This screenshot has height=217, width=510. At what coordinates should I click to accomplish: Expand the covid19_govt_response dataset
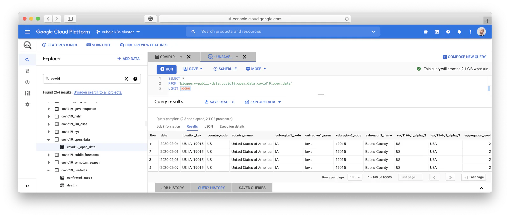pos(49,109)
